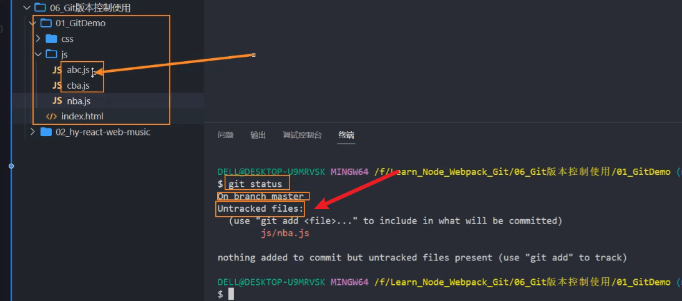The height and width of the screenshot is (301, 682).
Task: Expand the css folder chevron
Action: [38, 39]
